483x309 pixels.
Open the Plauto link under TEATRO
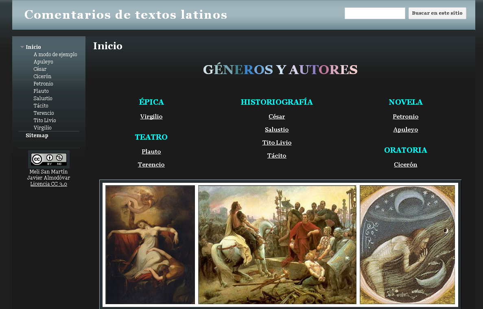point(151,151)
